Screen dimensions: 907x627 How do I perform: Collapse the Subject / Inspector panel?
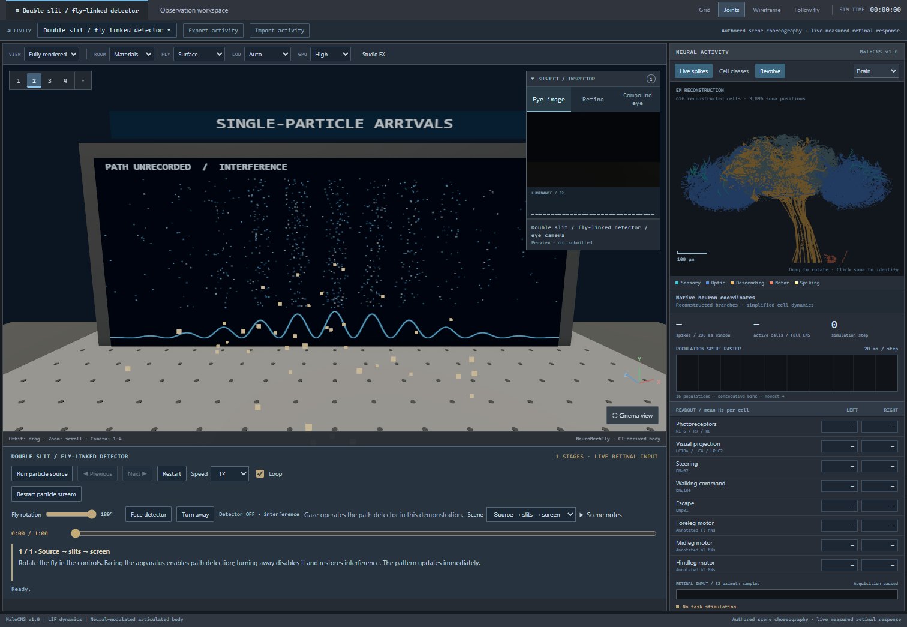(533, 79)
